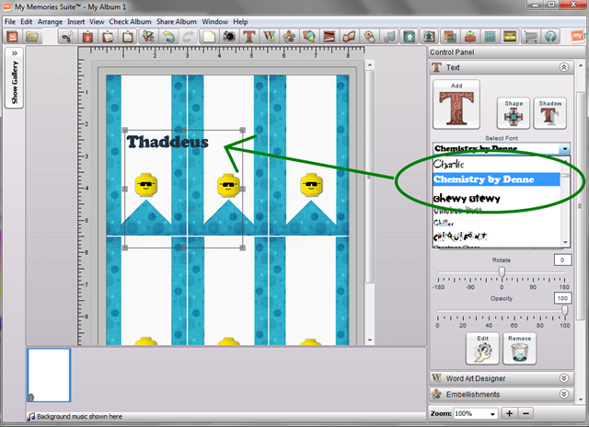Image resolution: width=589 pixels, height=427 pixels.
Task: Zoom out with the minus button
Action: (526, 413)
